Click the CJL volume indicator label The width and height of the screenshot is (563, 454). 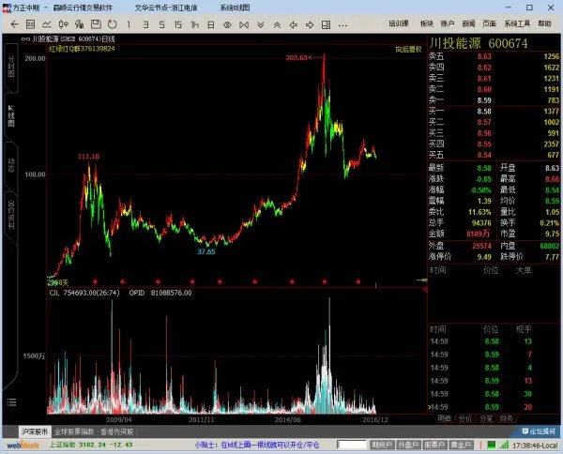coord(54,293)
